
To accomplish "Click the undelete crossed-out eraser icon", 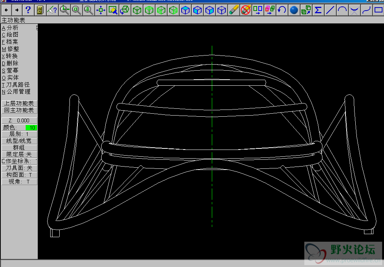I will (246, 10).
